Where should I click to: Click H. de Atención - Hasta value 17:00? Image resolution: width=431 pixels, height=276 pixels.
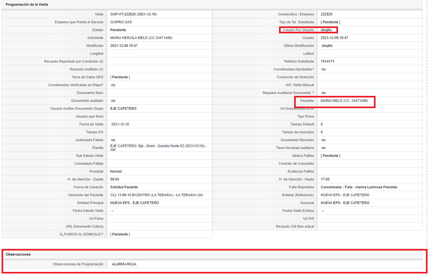(x=325, y=179)
